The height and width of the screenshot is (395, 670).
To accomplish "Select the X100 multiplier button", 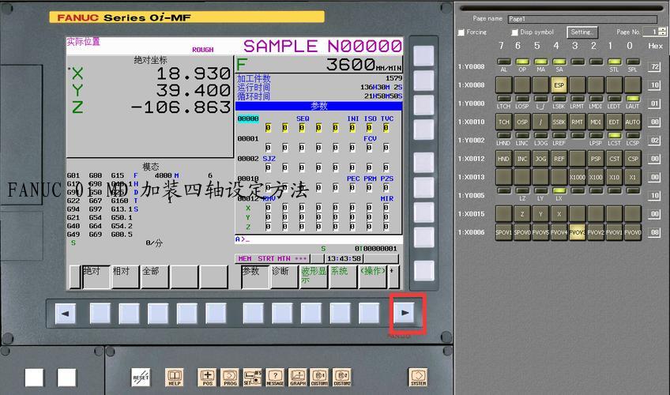I will coord(596,177).
